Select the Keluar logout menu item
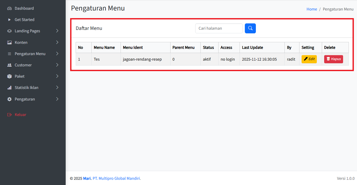357x185 pixels. click(x=20, y=115)
